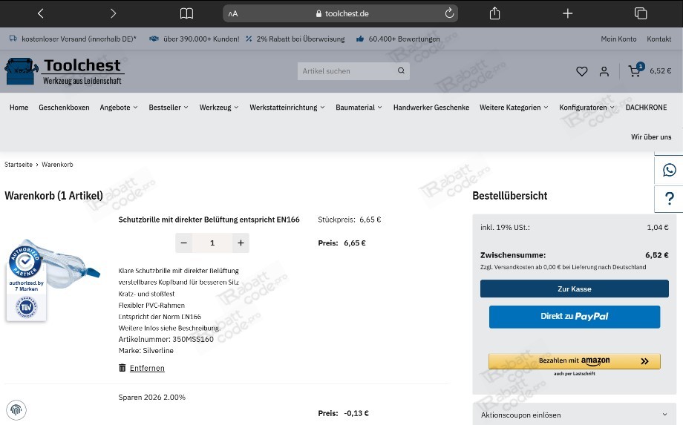Click kostenloser Versand truck icon
Image resolution: width=683 pixels, height=425 pixels.
coord(13,39)
